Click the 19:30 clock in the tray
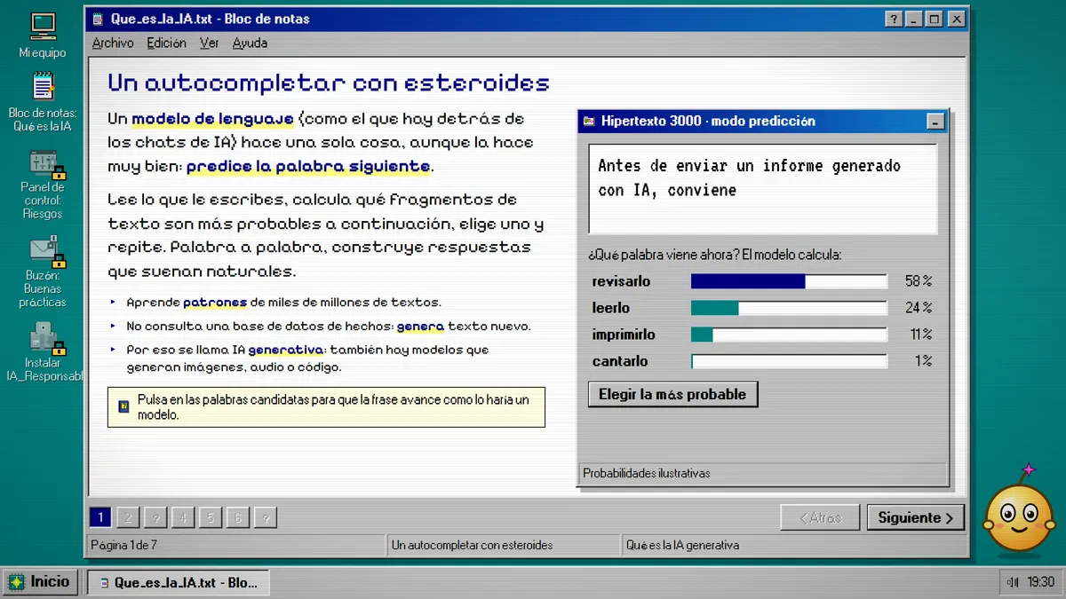The height and width of the screenshot is (599, 1066). [1040, 582]
